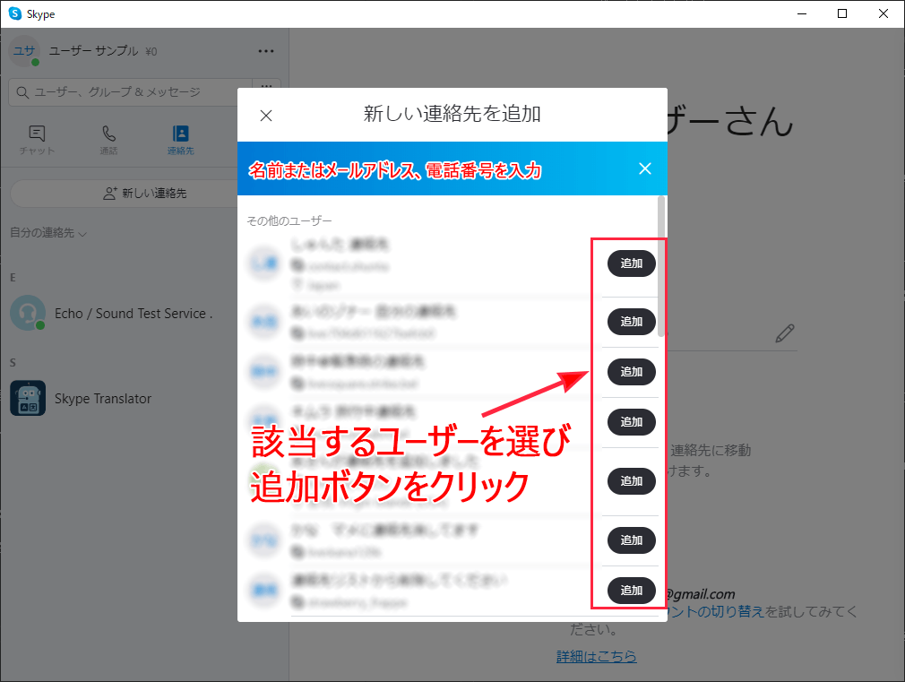Viewport: 905px width, 682px height.
Task: Expand the 自分の連絡先 filter dropdown
Action: (48, 233)
